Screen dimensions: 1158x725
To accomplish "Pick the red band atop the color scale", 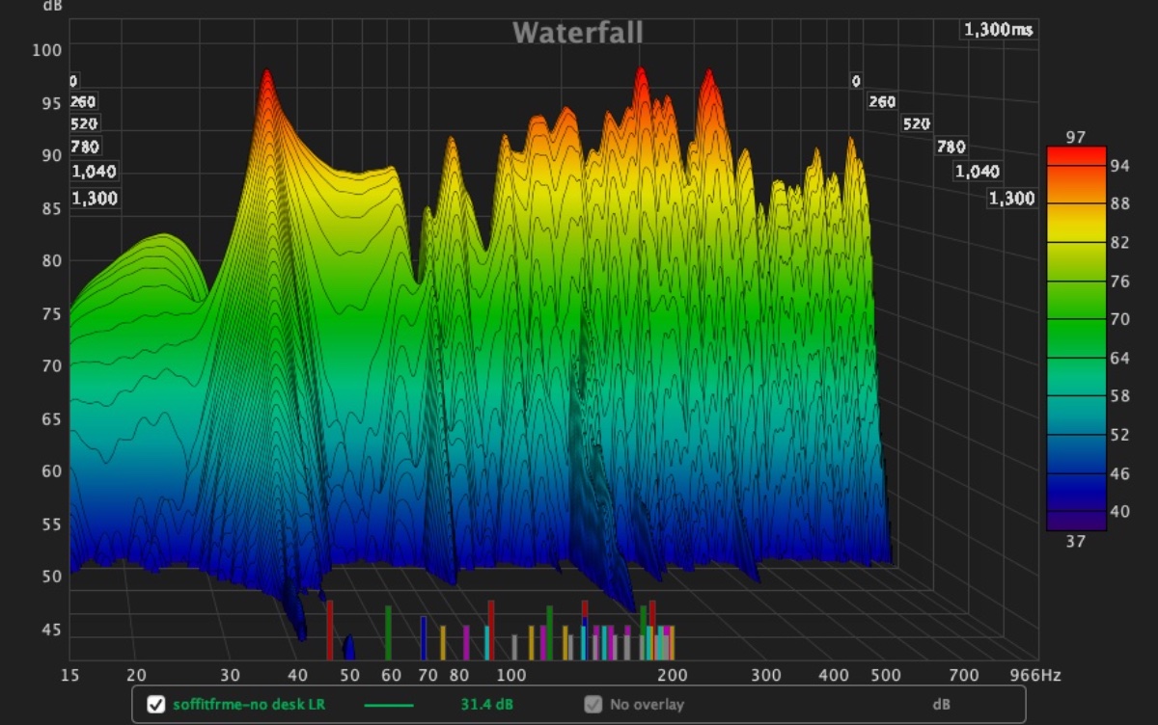I will (x=1075, y=156).
